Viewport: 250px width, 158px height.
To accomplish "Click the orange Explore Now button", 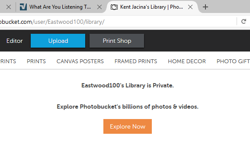I will coord(128,126).
